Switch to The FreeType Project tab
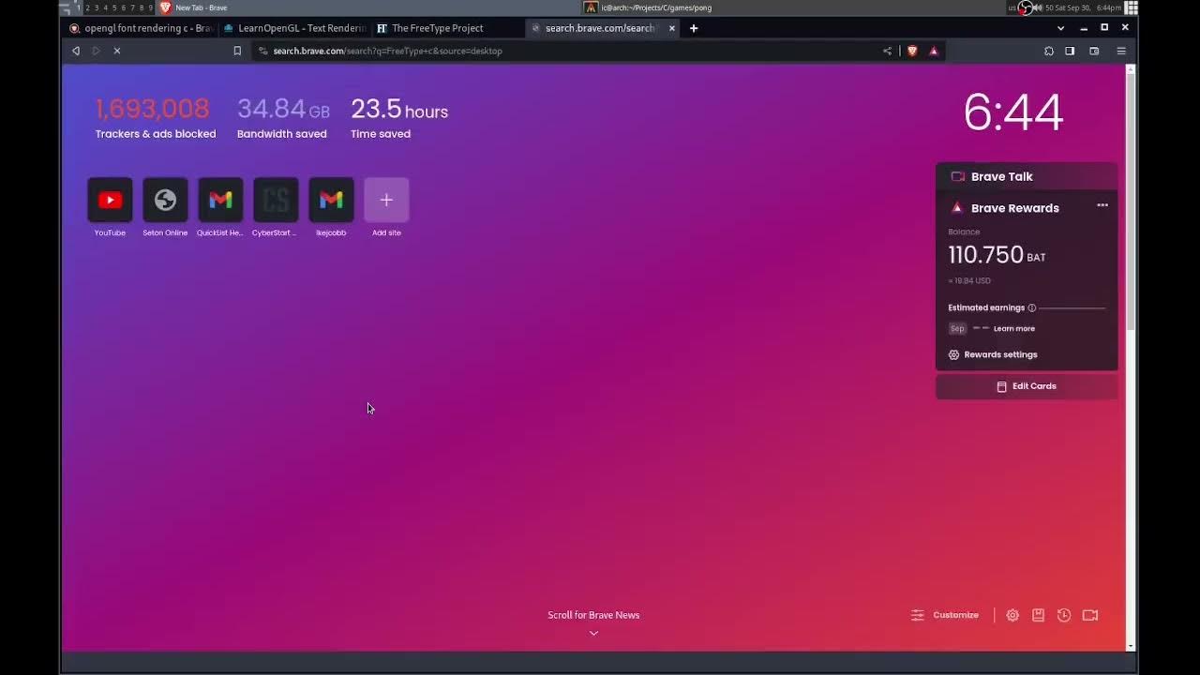This screenshot has width=1200, height=675. click(x=448, y=28)
